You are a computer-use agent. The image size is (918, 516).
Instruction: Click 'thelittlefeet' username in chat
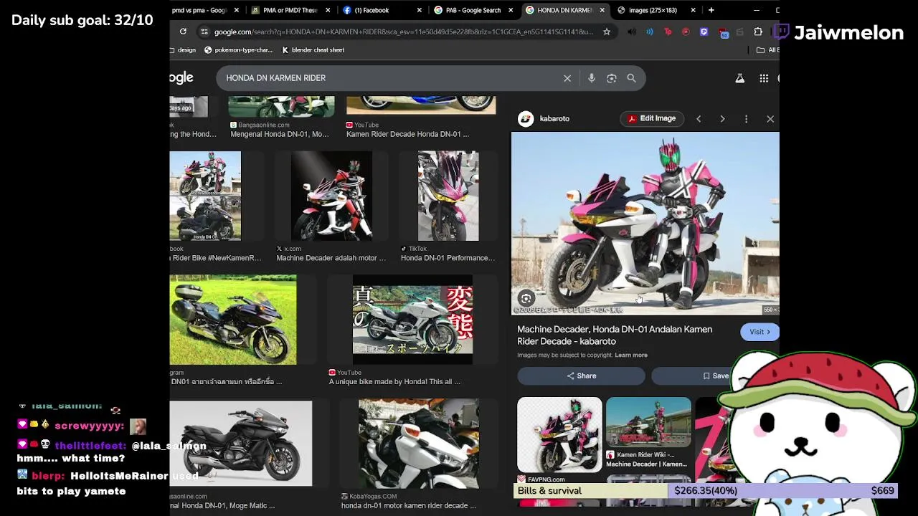coord(90,446)
